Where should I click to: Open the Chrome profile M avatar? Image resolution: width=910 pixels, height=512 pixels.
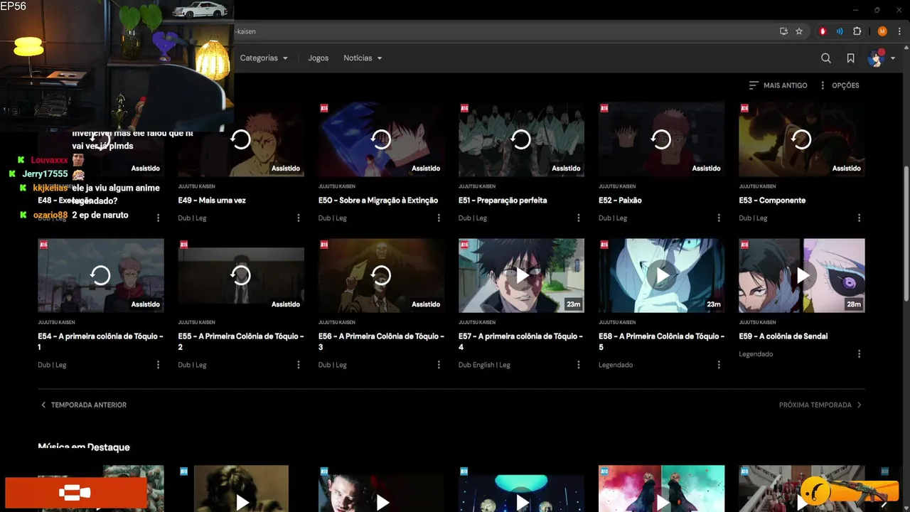click(882, 31)
